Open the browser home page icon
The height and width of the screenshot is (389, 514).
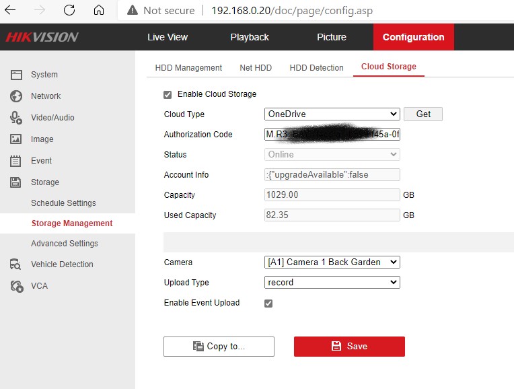(99, 10)
